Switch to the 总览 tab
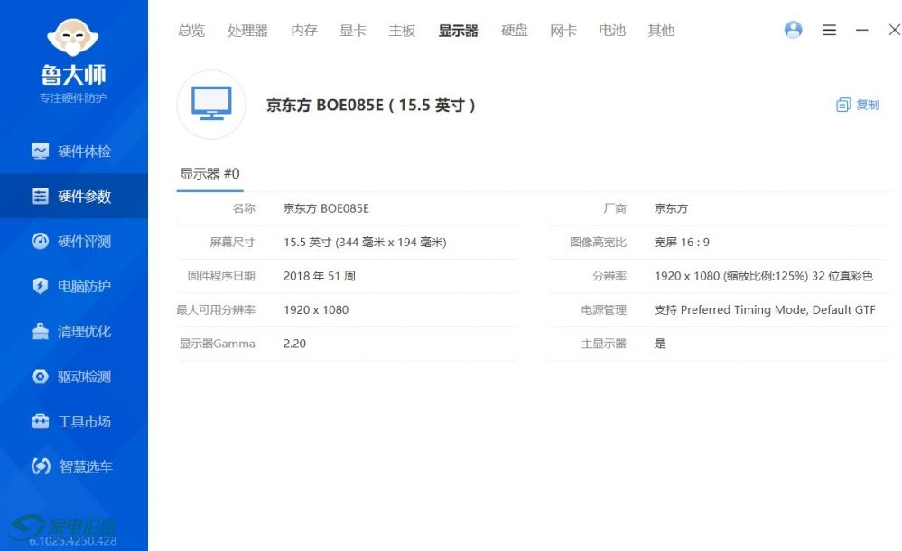This screenshot has height=551, width=902. 191,31
